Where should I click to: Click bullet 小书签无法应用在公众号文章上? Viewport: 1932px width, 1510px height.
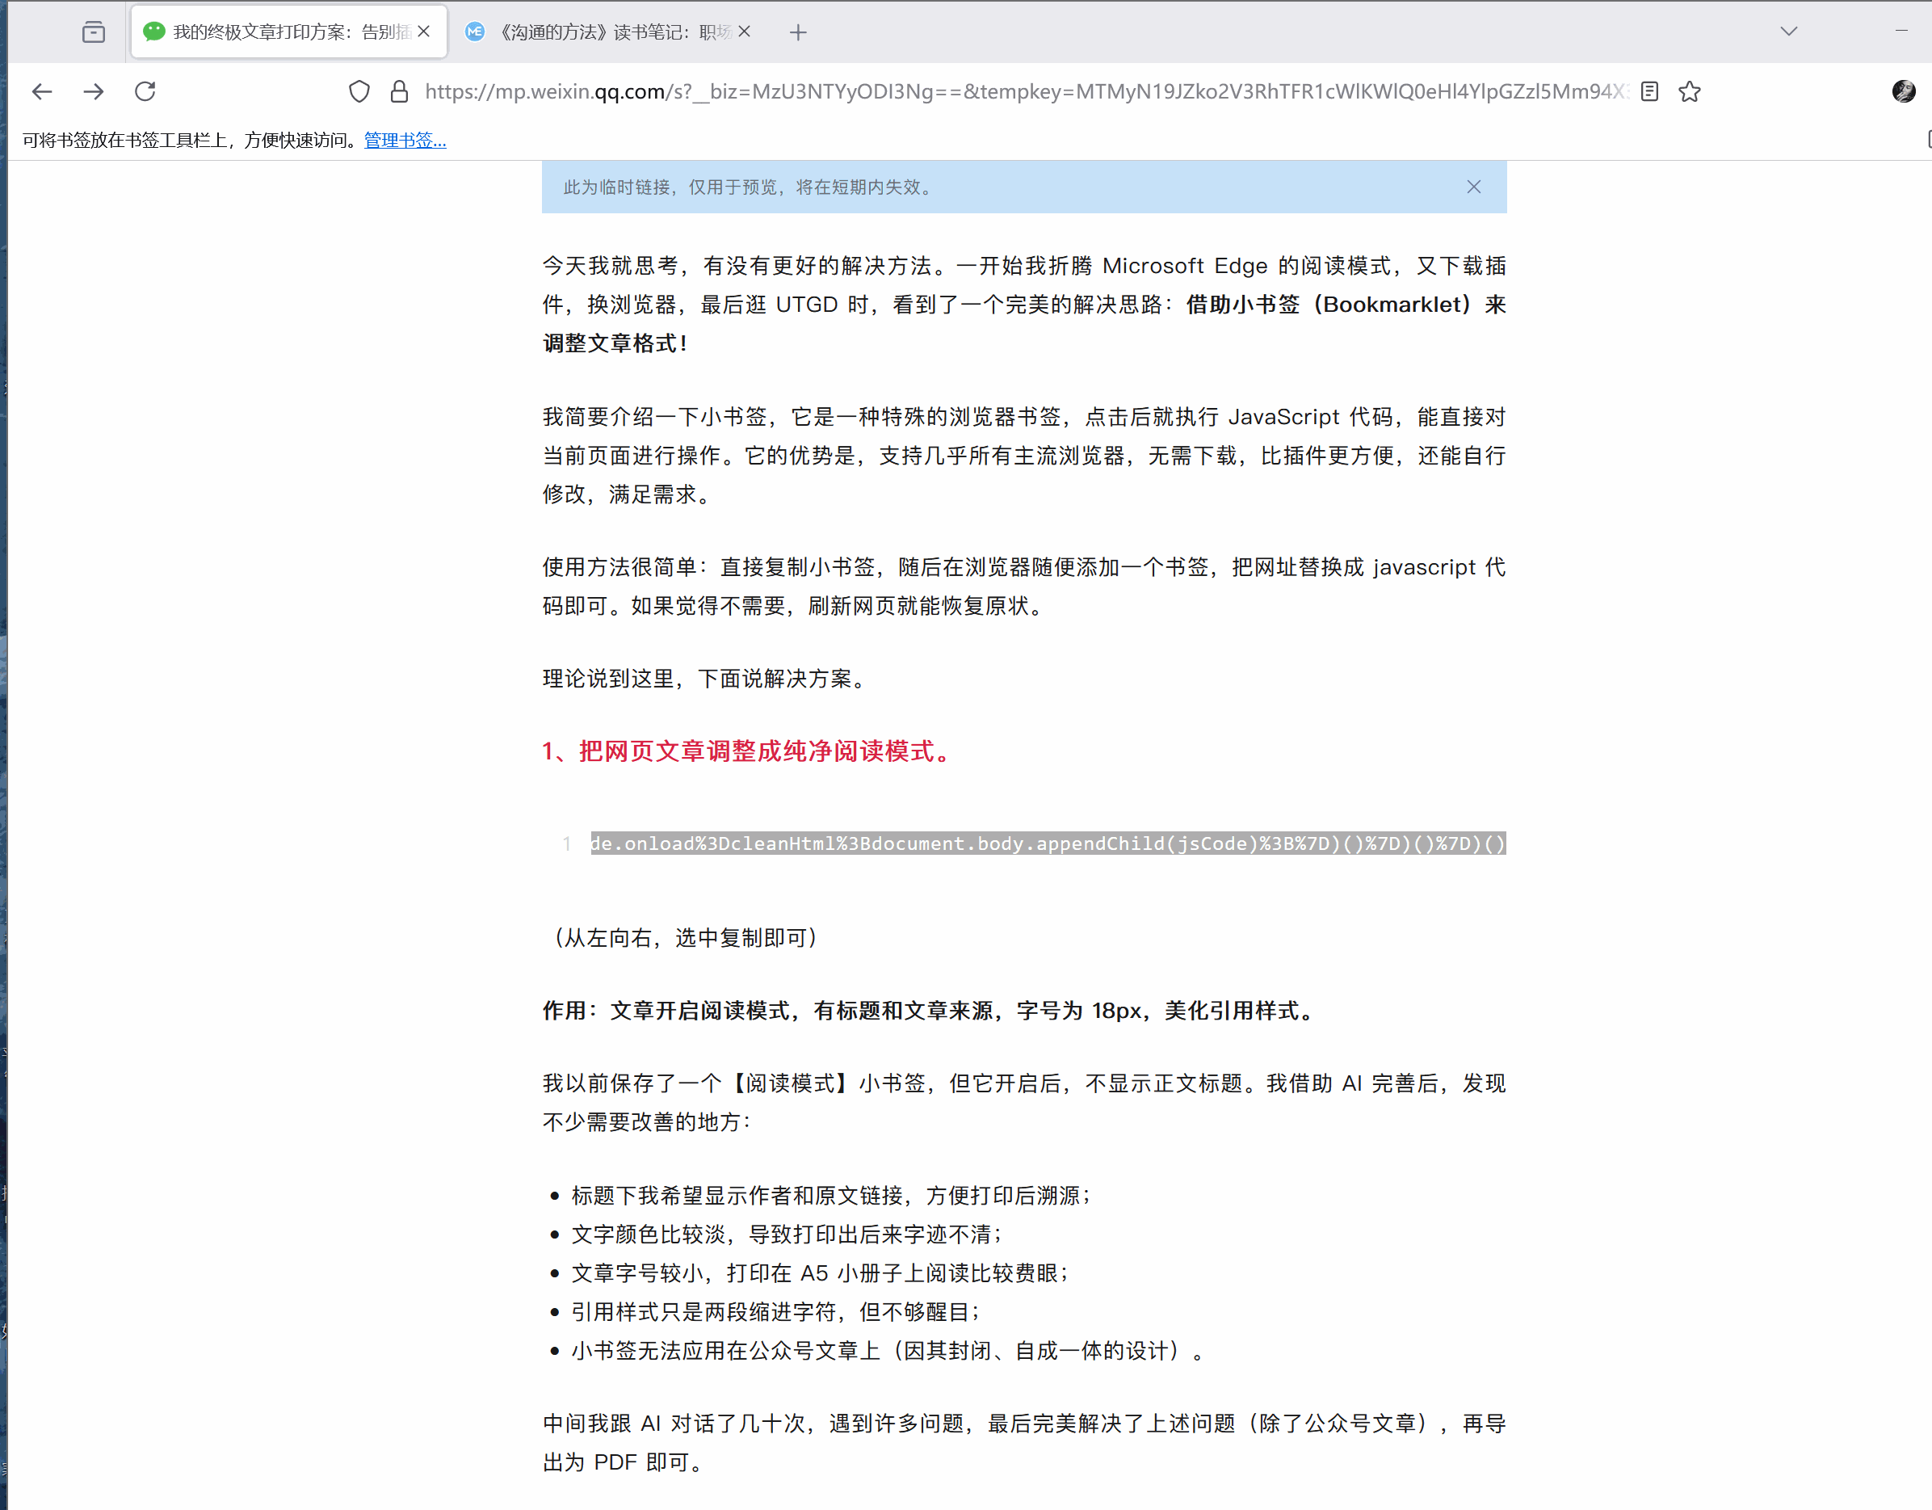click(888, 1351)
